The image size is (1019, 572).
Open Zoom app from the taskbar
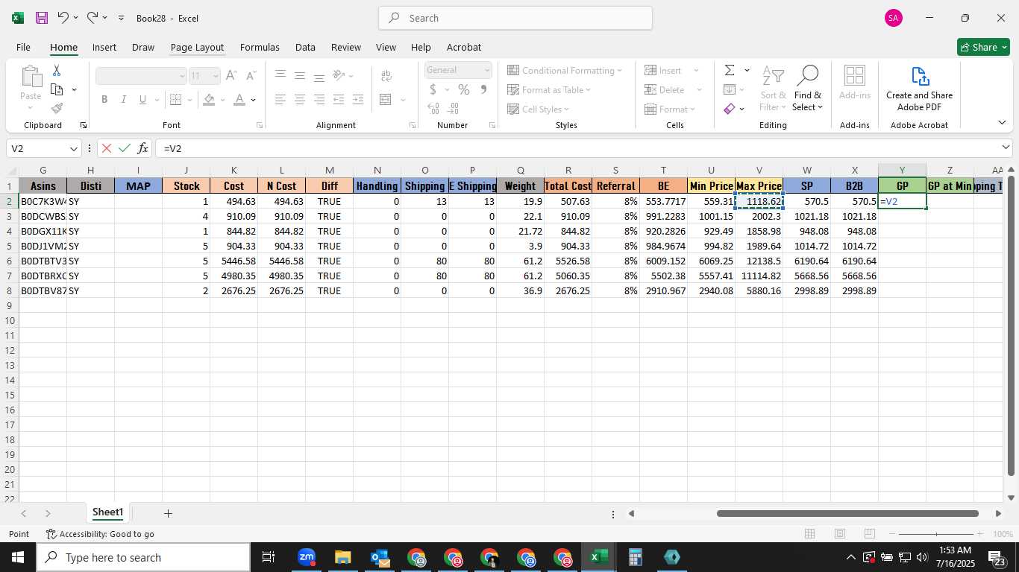[307, 557]
